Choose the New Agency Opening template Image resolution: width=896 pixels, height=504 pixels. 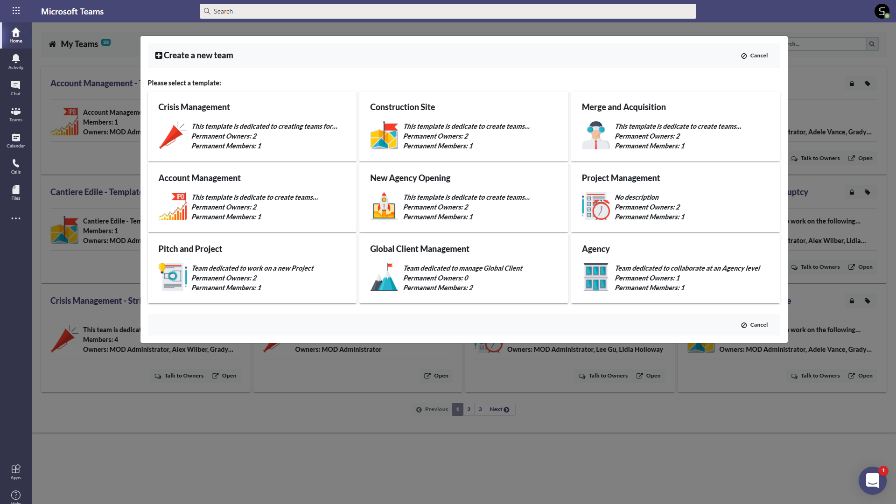pos(464,197)
